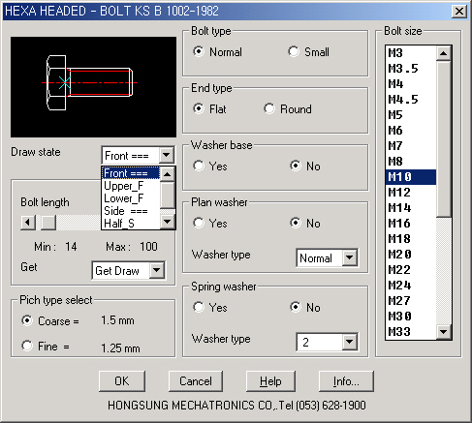The image size is (472, 423).
Task: Expand the Plan washer type Normal dropdown
Action: click(x=350, y=257)
